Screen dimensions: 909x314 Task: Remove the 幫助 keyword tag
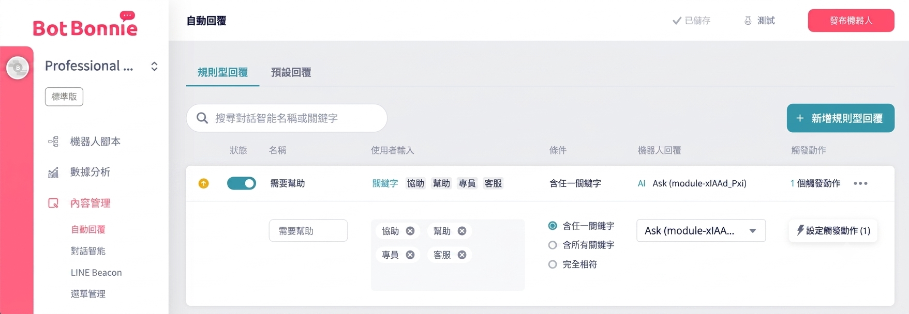pos(462,231)
